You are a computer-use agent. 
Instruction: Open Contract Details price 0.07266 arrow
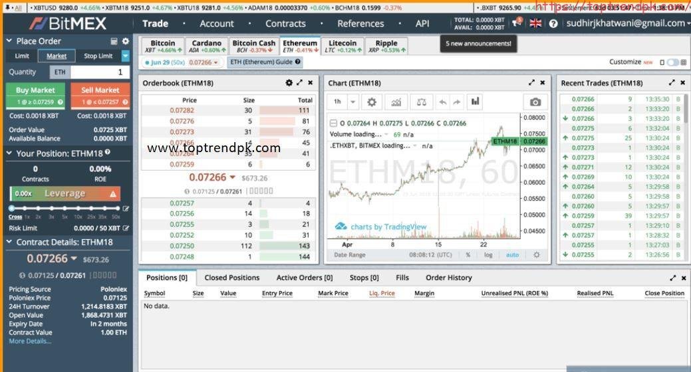(x=74, y=258)
